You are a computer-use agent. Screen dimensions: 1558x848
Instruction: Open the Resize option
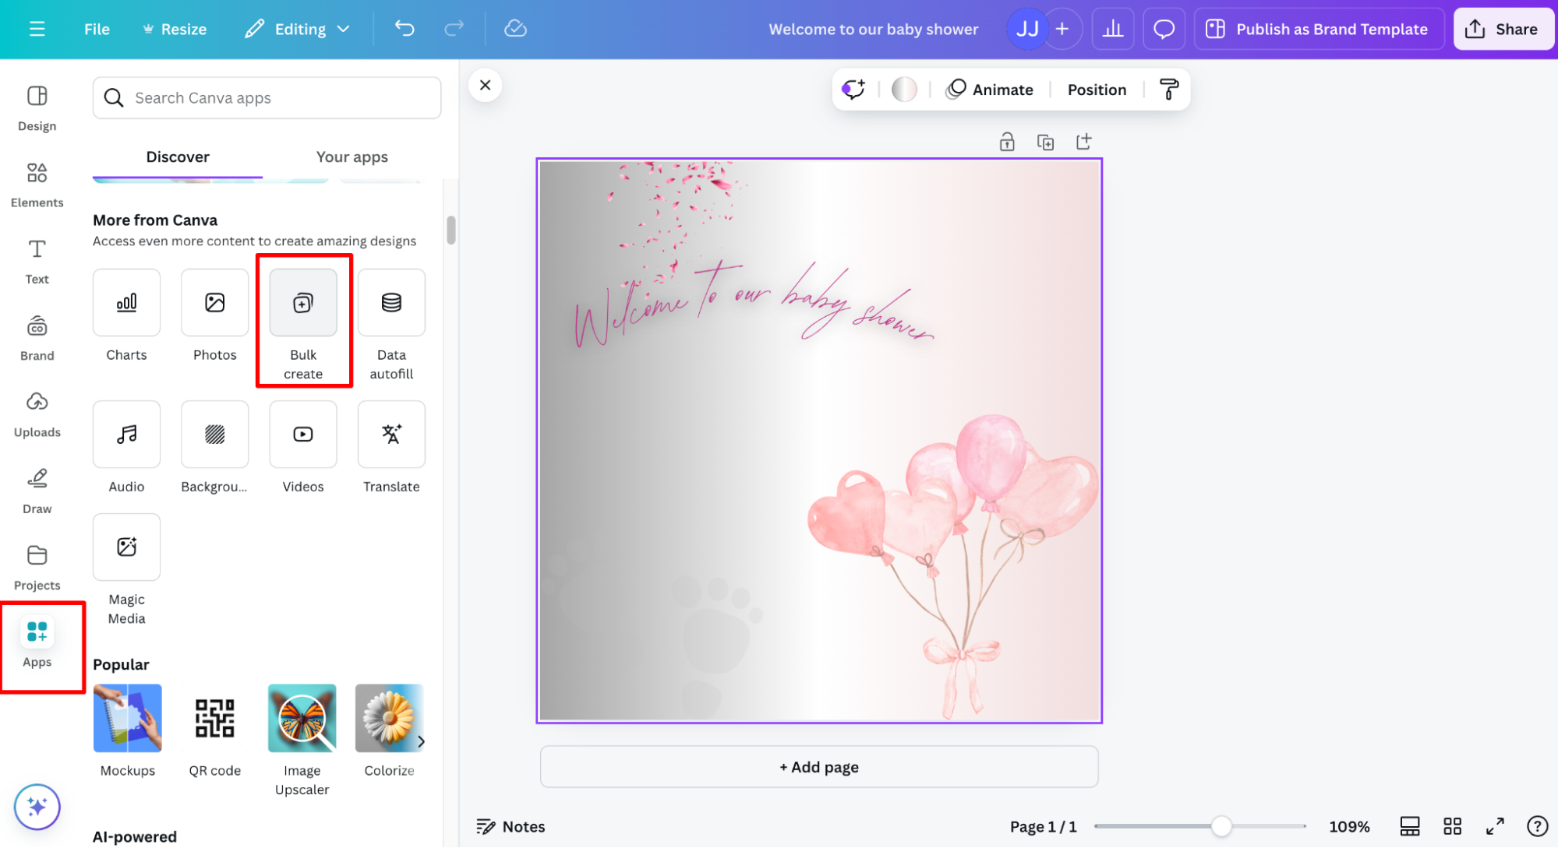(175, 29)
